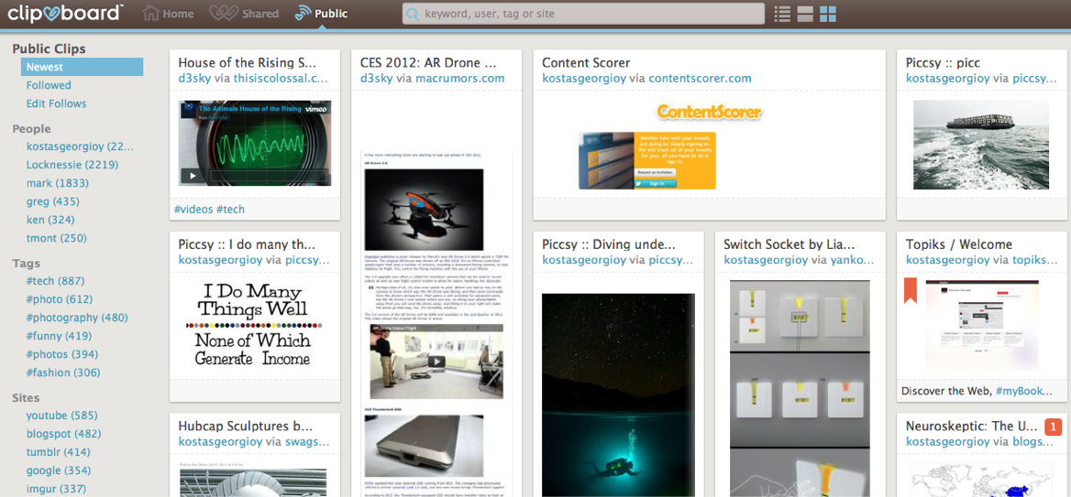1071x497 pixels.
Task: Open the Diving underwater clip thumbnail
Action: 617,394
